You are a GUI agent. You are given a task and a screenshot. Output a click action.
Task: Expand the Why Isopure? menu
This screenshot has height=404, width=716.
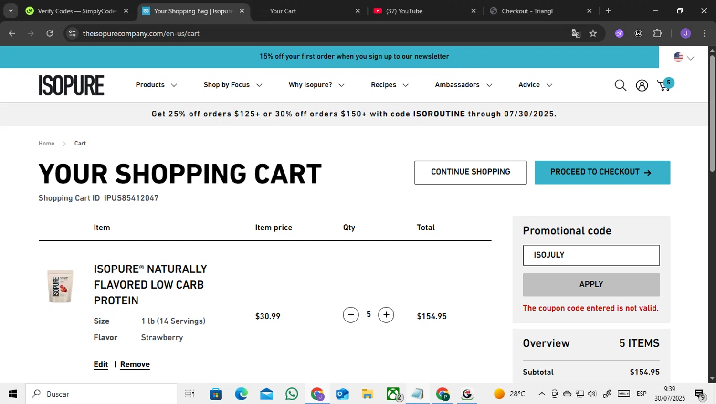point(316,85)
